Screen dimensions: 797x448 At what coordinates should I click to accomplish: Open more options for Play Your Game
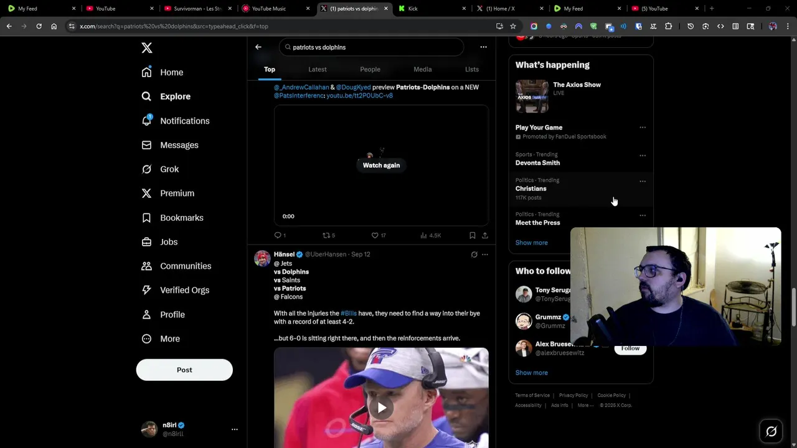[x=643, y=128]
